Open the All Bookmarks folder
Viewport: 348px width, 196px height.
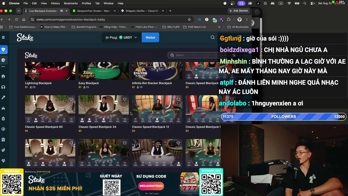pos(238,27)
